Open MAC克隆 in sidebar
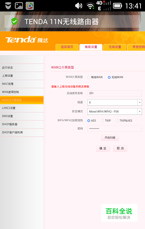145x229 pixels. click(x=22, y=84)
